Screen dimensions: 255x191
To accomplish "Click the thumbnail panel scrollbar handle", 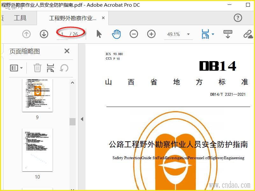I will point(73,122).
